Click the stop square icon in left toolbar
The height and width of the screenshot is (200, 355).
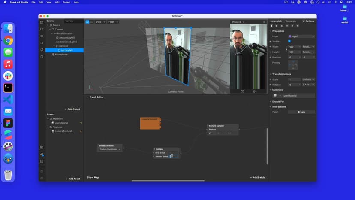pos(42,43)
